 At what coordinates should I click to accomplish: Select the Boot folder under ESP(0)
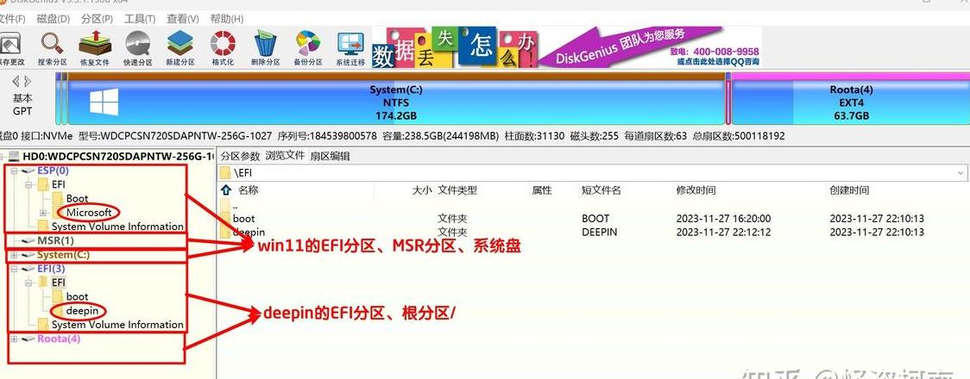78,199
